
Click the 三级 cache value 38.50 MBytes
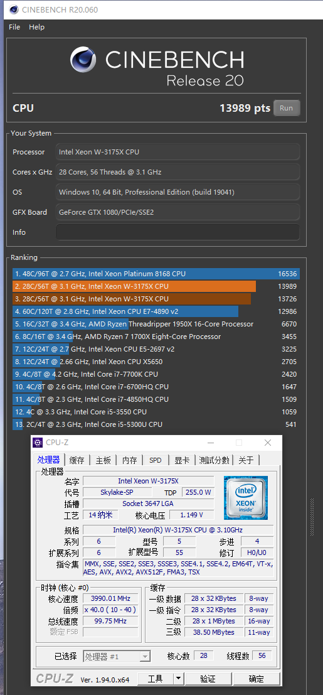coord(214,632)
